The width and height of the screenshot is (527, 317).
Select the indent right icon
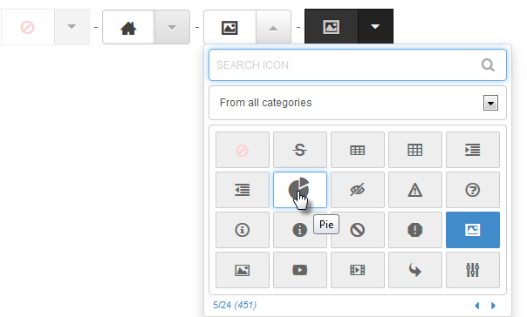click(473, 150)
